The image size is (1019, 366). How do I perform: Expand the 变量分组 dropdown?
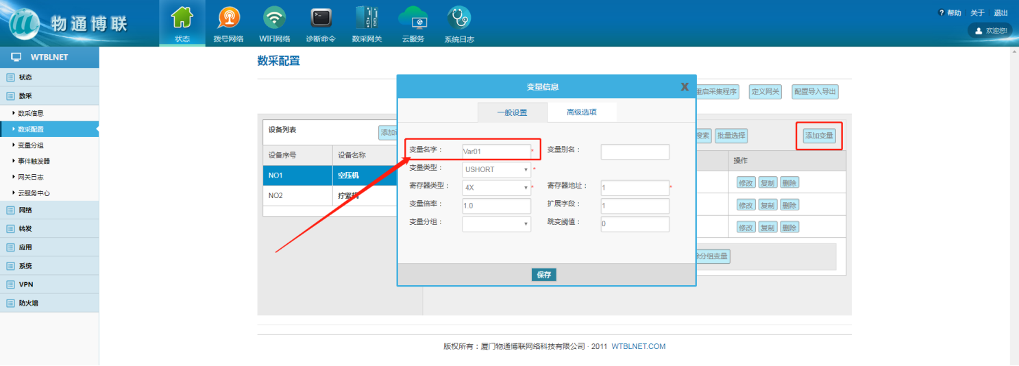tap(497, 223)
